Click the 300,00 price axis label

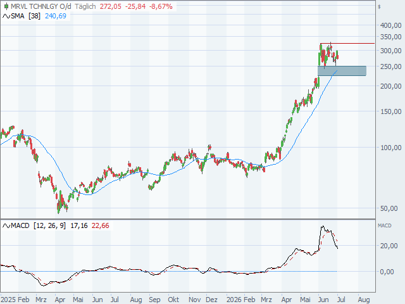click(391, 51)
